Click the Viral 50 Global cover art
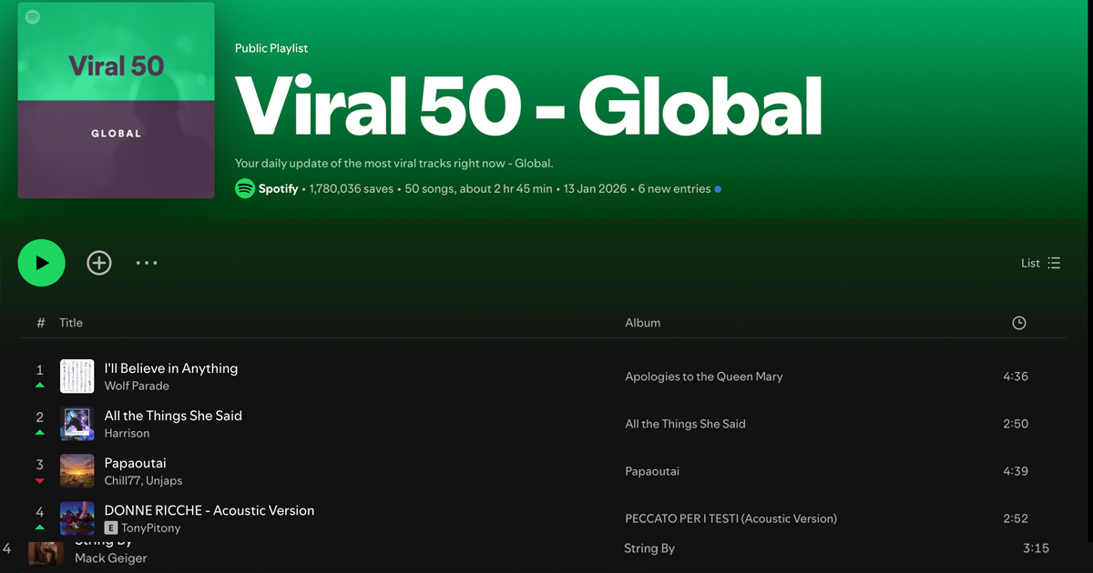1093x573 pixels. click(117, 100)
